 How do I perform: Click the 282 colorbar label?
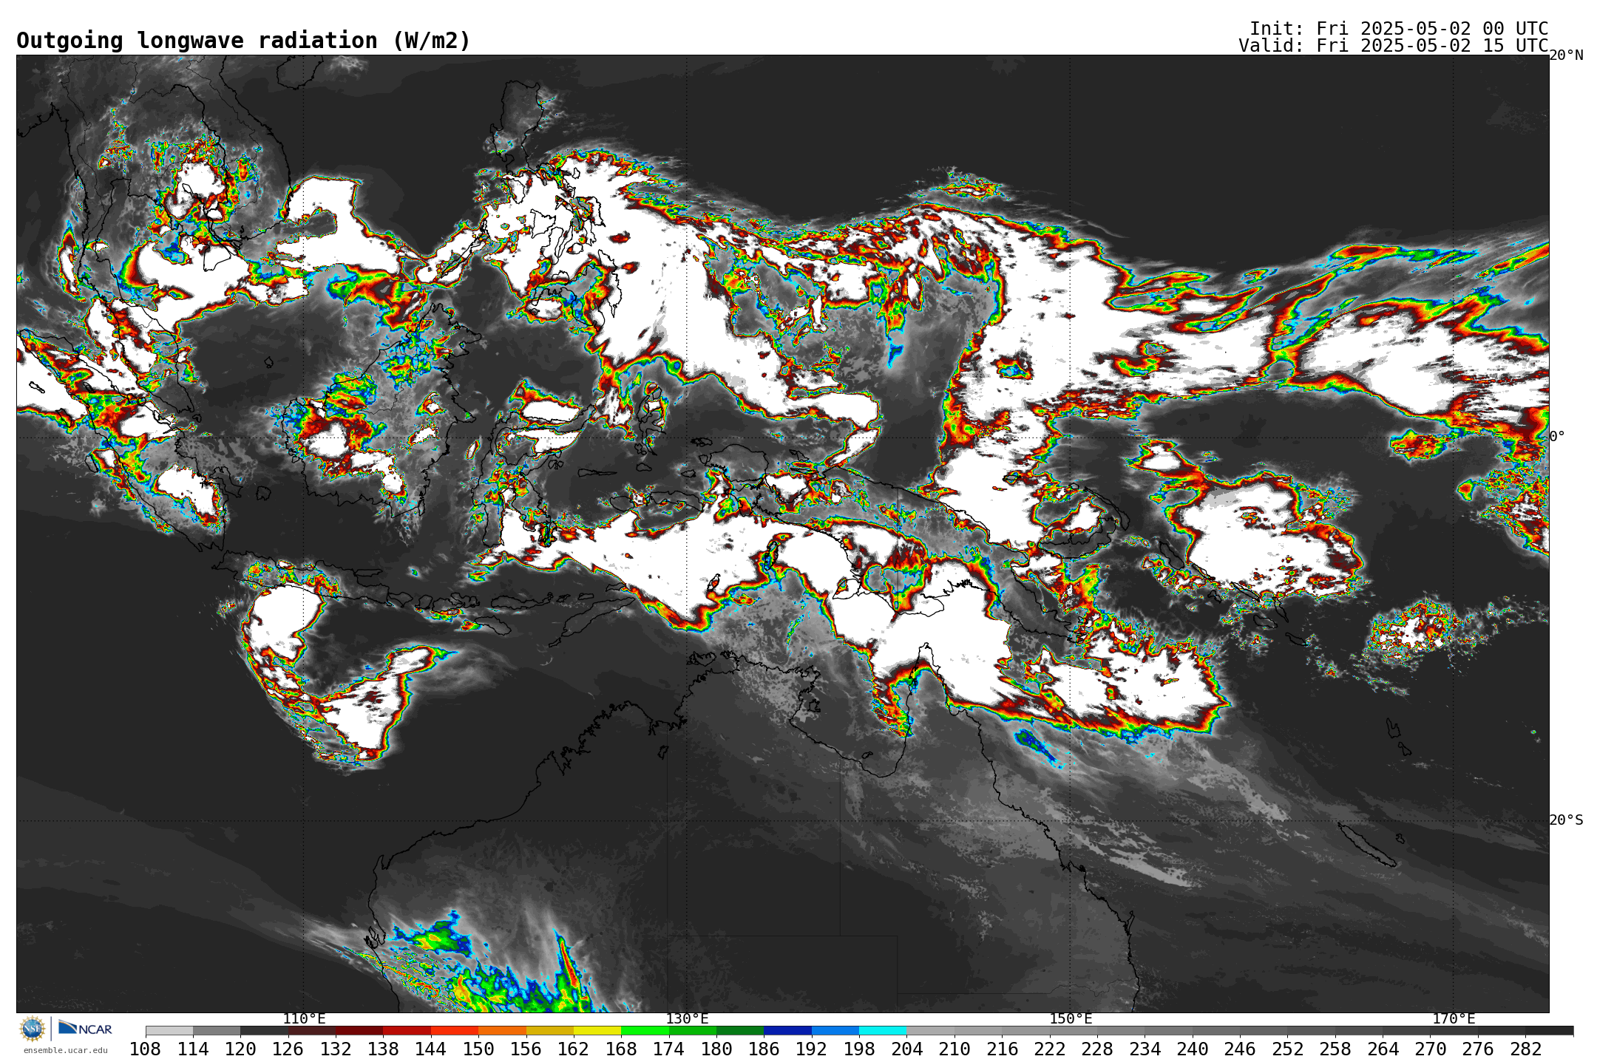pos(1525,1049)
